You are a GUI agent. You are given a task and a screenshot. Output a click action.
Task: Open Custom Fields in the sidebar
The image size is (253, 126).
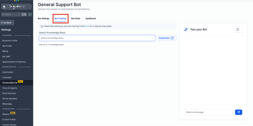coord(9,119)
